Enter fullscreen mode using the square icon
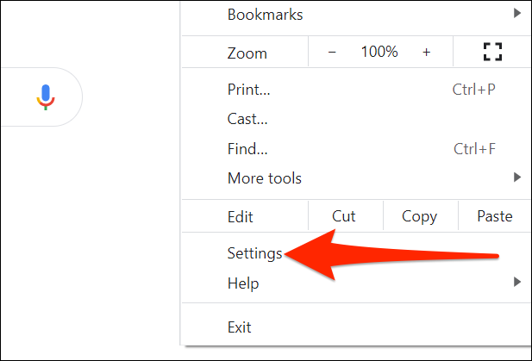 tap(491, 53)
